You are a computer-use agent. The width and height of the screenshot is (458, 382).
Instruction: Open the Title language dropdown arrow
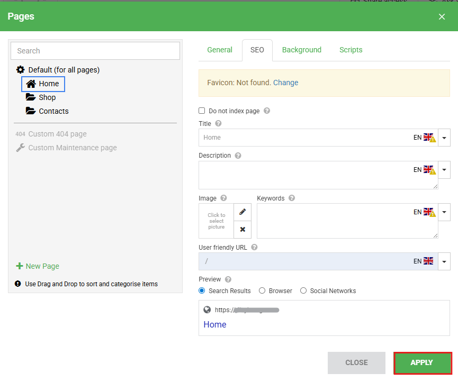click(x=444, y=138)
